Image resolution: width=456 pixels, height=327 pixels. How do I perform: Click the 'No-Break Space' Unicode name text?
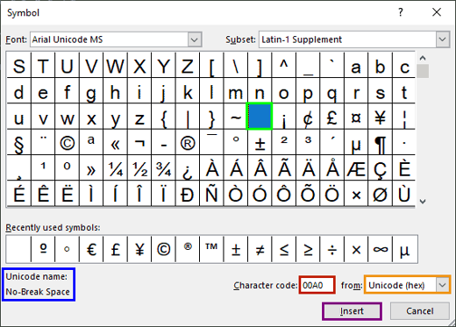pos(38,292)
